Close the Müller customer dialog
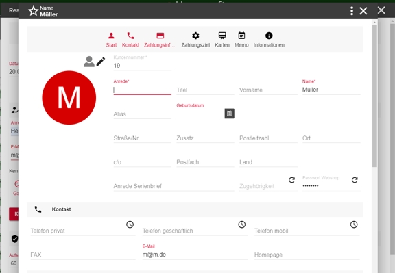The width and height of the screenshot is (395, 273). 363,11
